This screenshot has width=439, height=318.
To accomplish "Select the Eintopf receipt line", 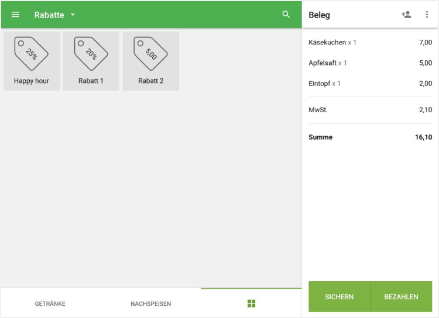I will (370, 84).
